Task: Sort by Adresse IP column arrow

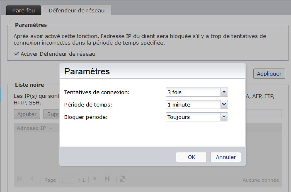Action: [x=51, y=128]
